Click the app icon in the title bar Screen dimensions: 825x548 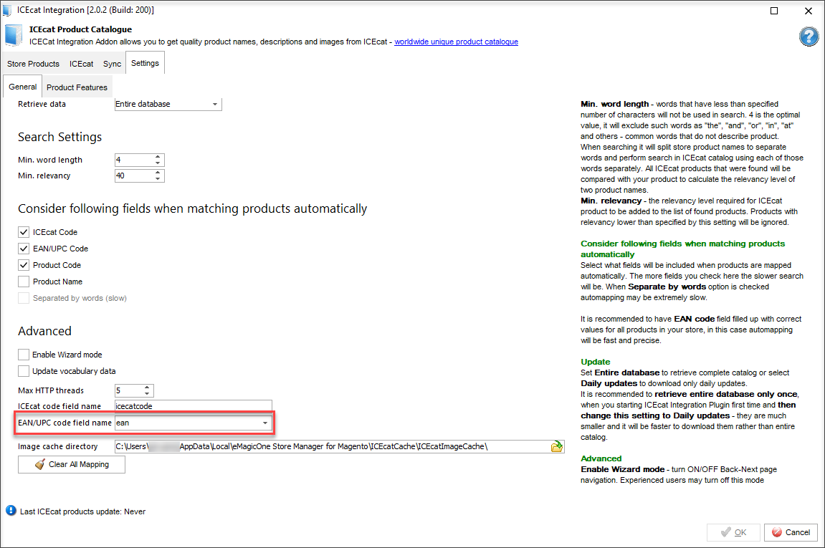pyautogui.click(x=7, y=10)
